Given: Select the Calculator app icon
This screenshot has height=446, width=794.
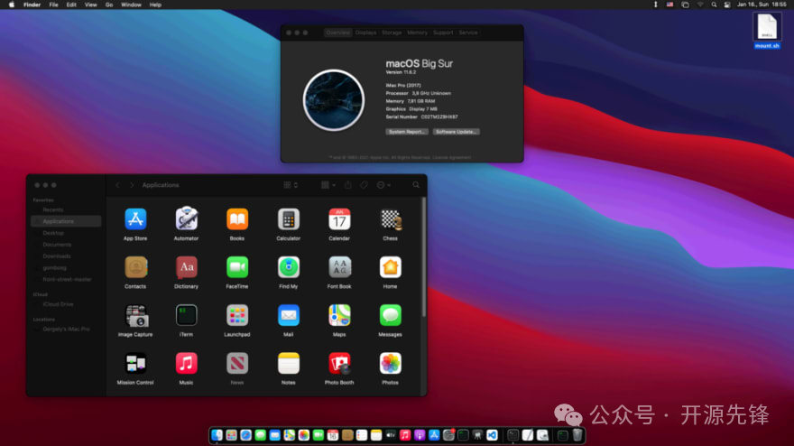Looking at the screenshot, I should pos(289,219).
